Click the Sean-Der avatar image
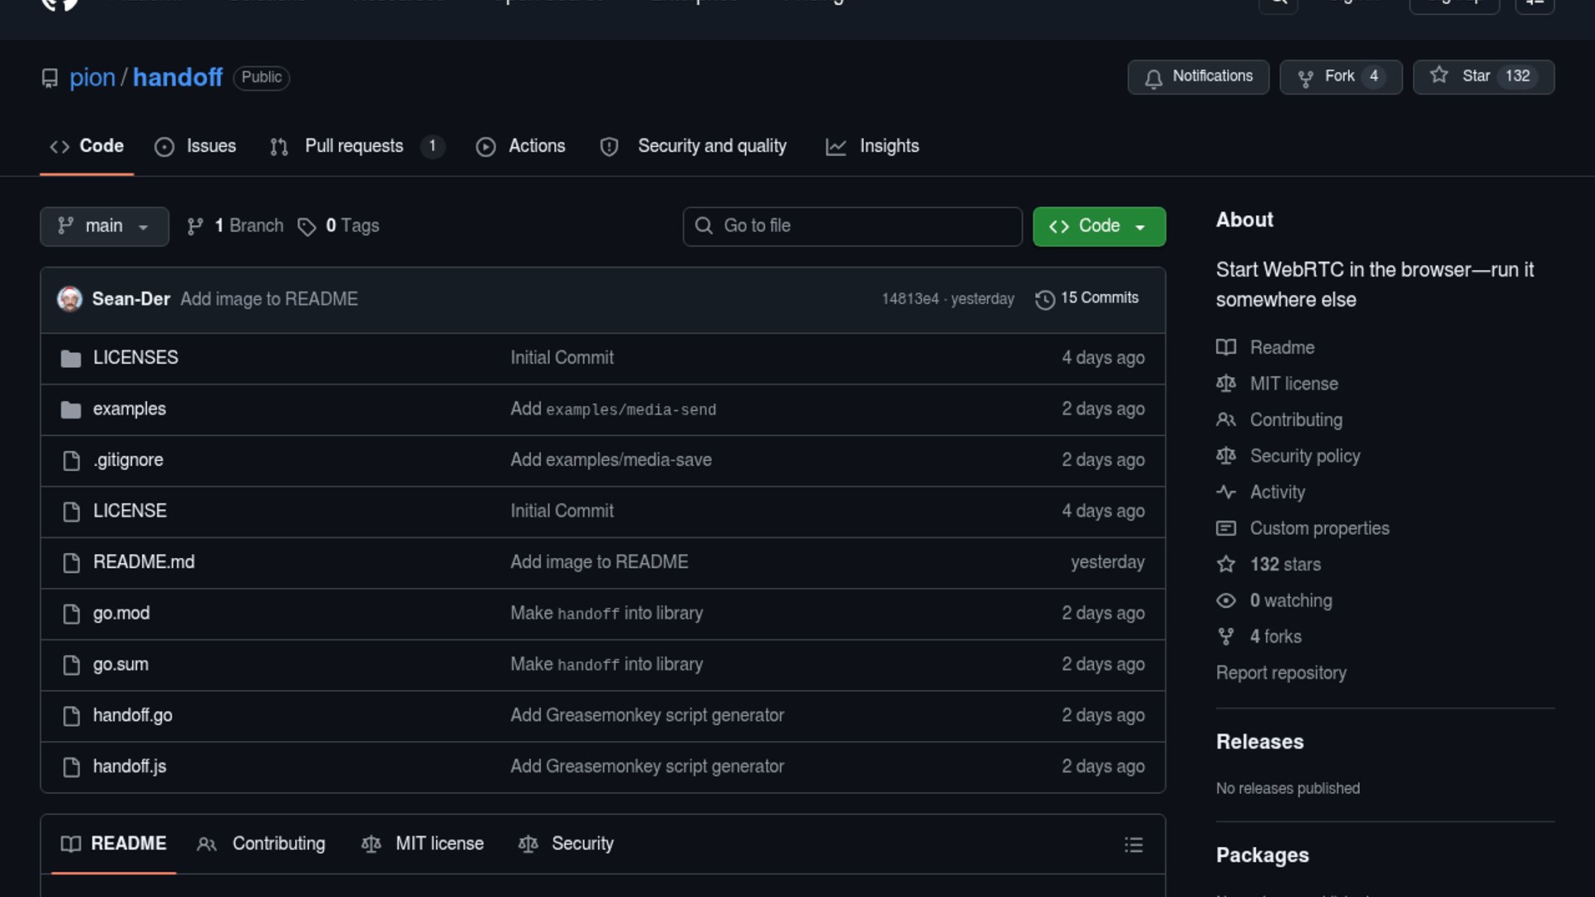1595x897 pixels. (70, 299)
